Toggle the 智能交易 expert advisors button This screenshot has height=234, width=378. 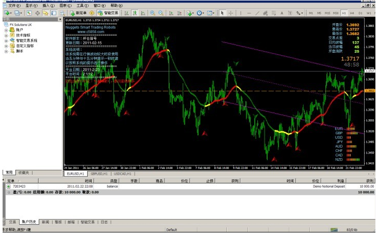click(x=108, y=13)
